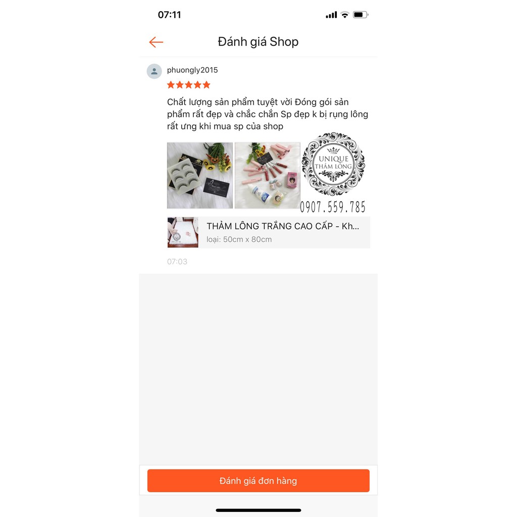Select the third orange rating star

pyautogui.click(x=189, y=85)
